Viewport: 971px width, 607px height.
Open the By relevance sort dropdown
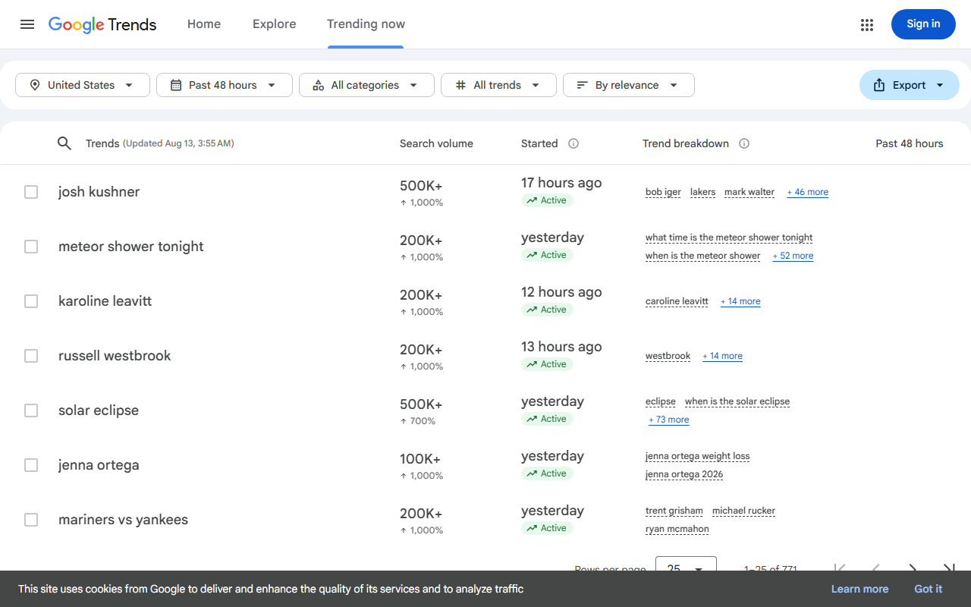[629, 85]
